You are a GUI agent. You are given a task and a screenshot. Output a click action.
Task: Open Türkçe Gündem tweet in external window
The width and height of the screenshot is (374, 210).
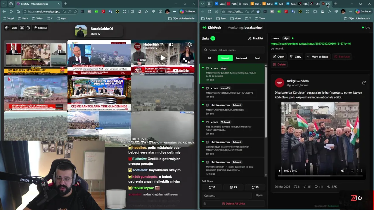click(364, 83)
